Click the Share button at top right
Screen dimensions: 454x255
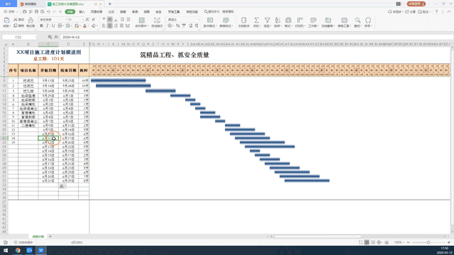tap(411, 12)
